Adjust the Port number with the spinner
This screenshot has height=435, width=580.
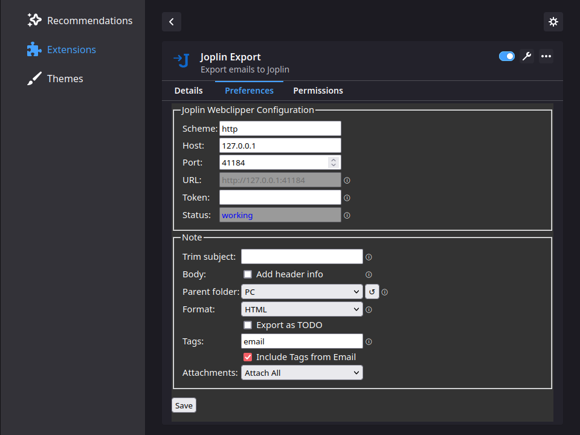333,163
